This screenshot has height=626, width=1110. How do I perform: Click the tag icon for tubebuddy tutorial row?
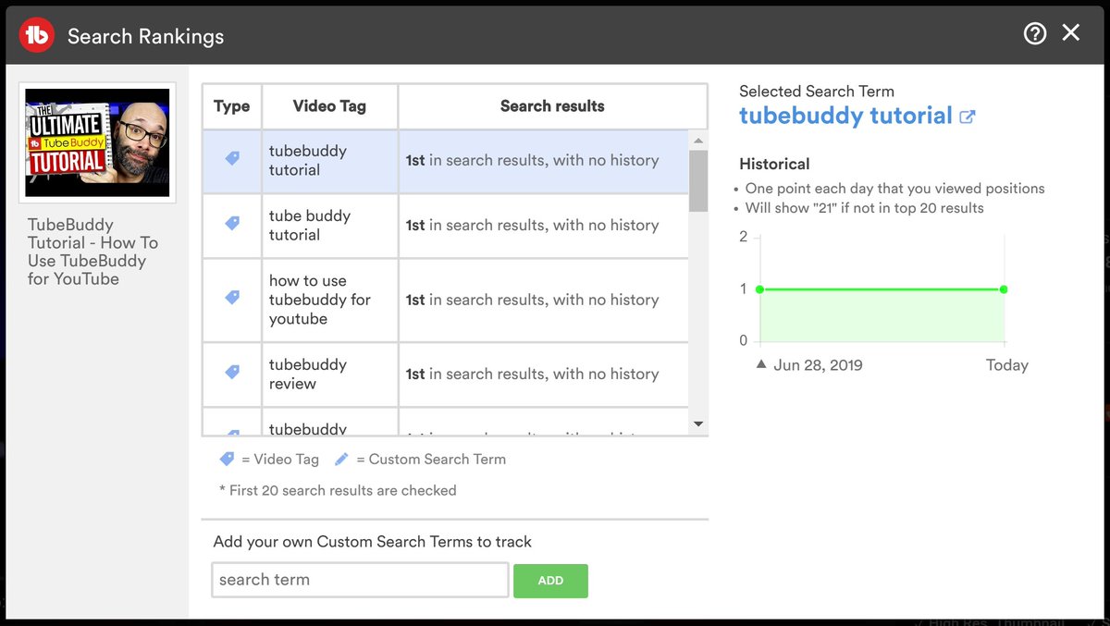click(232, 159)
